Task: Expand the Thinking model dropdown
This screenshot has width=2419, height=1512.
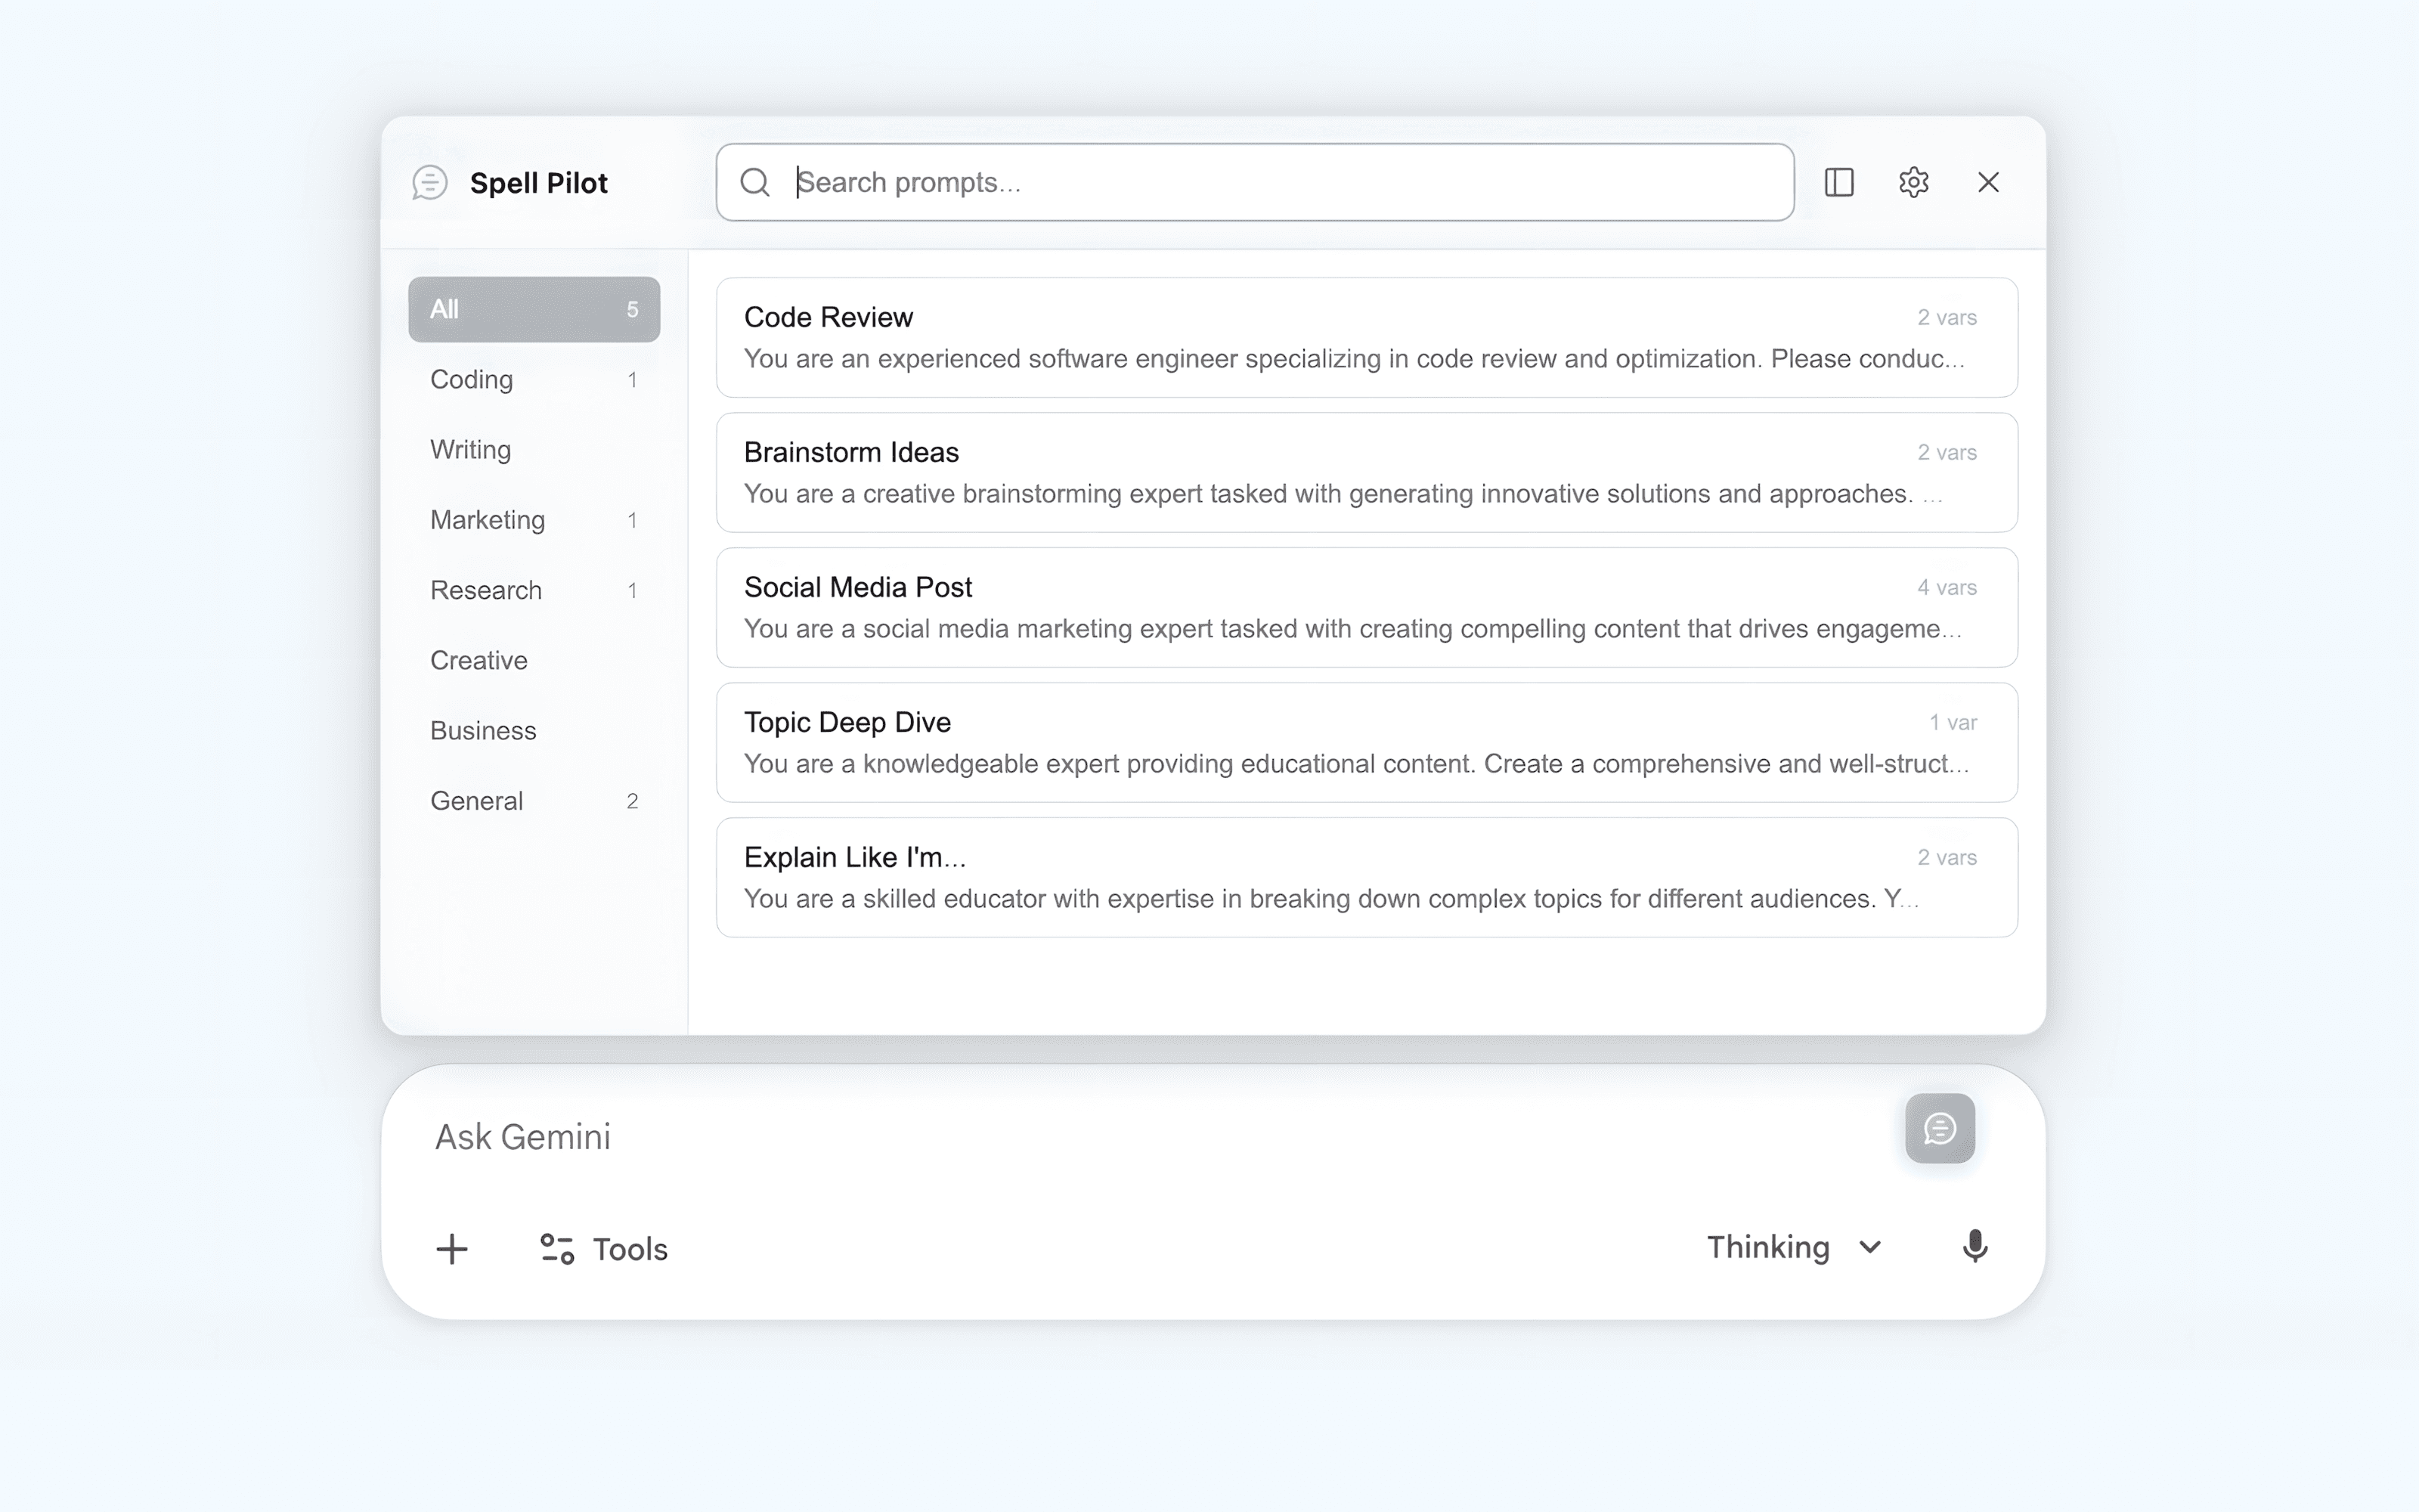Action: point(1793,1247)
